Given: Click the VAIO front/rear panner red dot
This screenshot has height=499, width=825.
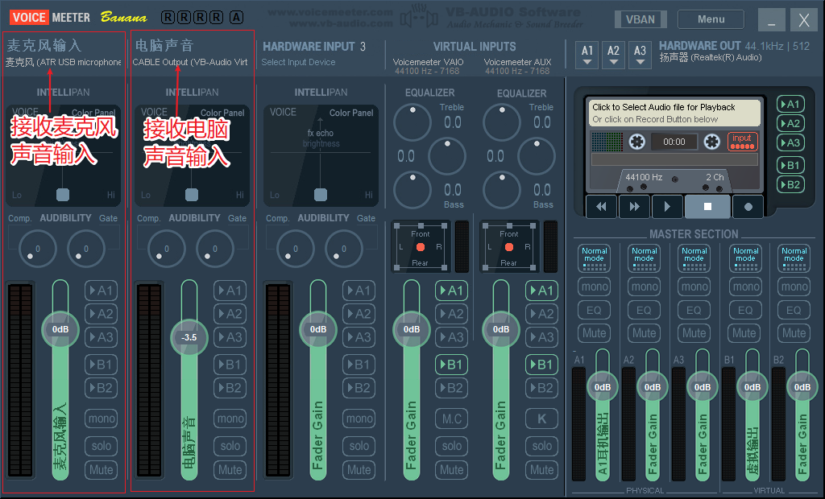Looking at the screenshot, I should click(420, 246).
